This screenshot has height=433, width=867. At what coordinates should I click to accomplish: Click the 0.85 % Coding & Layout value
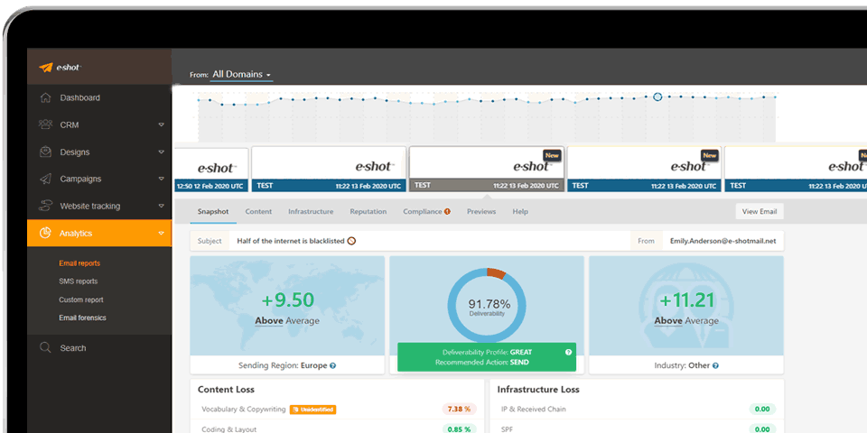pyautogui.click(x=459, y=429)
